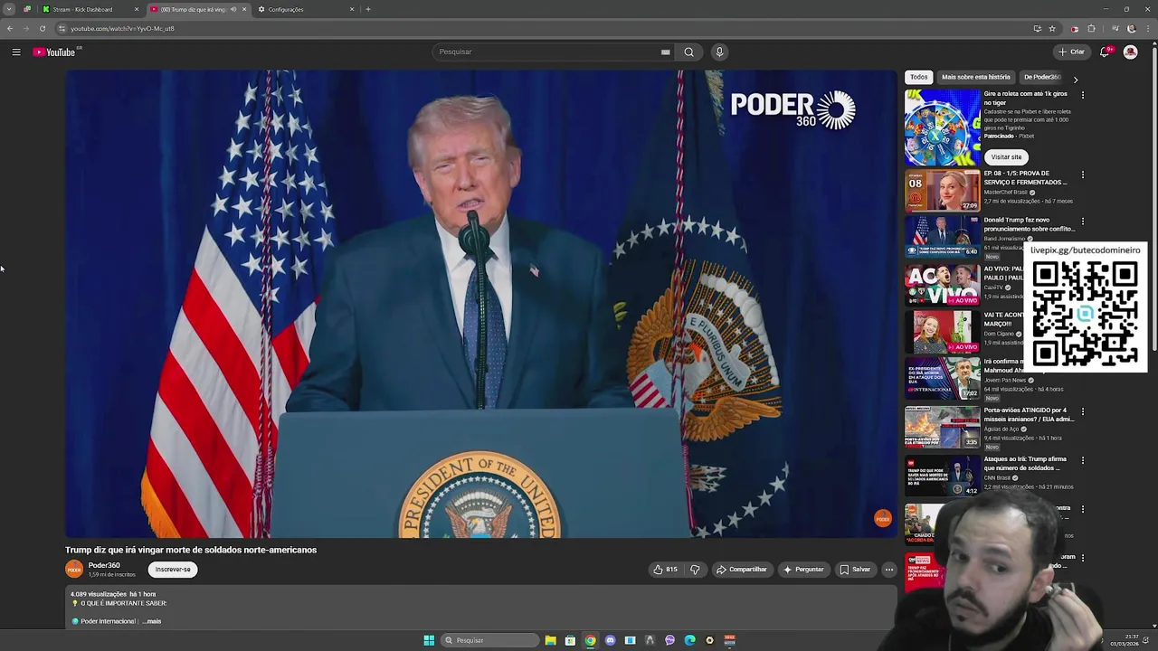Image resolution: width=1158 pixels, height=651 pixels.
Task: Click the Poder360 watermark on the video
Action: pos(883,518)
